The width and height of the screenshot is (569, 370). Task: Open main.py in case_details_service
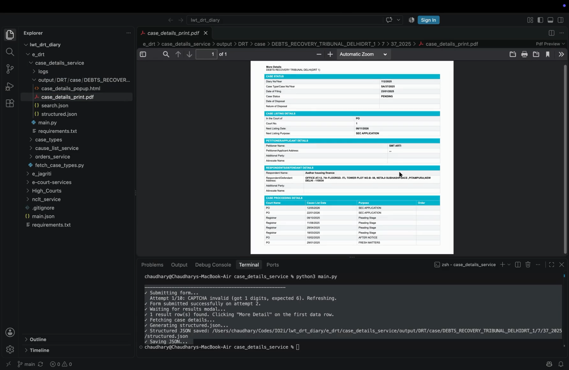coord(48,122)
